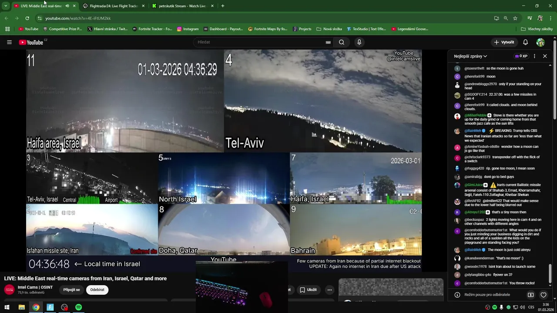Open File Explorer from the taskbar

(21, 307)
